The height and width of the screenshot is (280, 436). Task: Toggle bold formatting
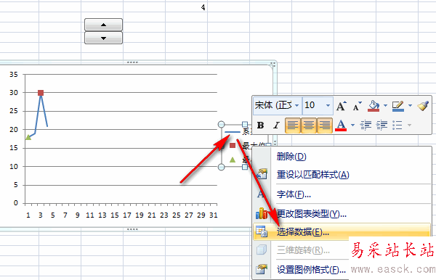261,125
